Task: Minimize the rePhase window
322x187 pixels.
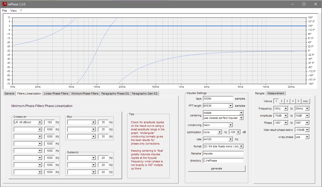Action: coord(292,4)
